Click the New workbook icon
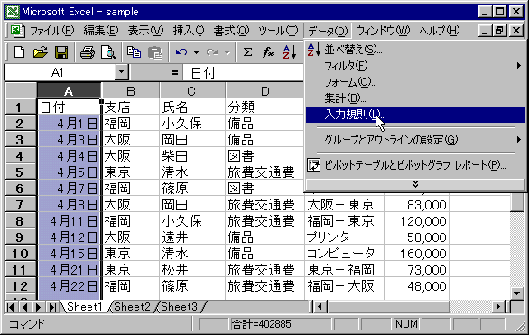The image size is (529, 335). (x=19, y=52)
